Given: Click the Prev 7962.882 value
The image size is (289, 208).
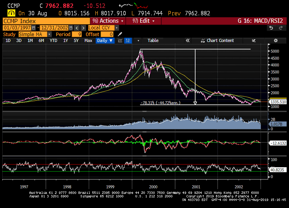Looking at the screenshot, I should point(198,13).
